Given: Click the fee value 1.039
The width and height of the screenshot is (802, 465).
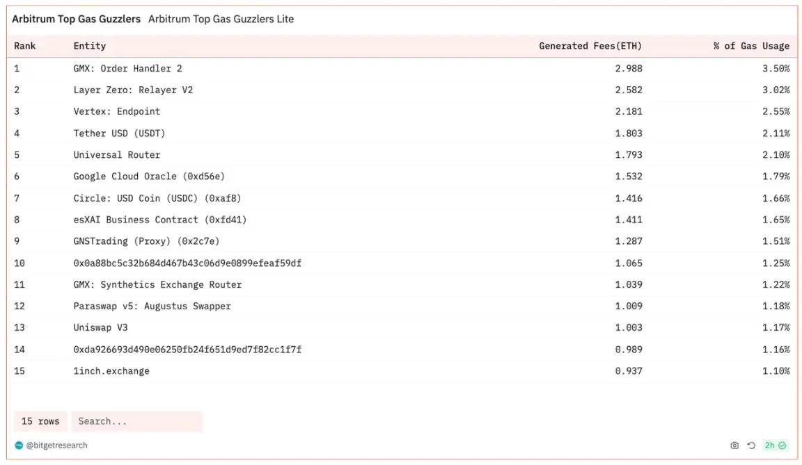Looking at the screenshot, I should click(629, 284).
